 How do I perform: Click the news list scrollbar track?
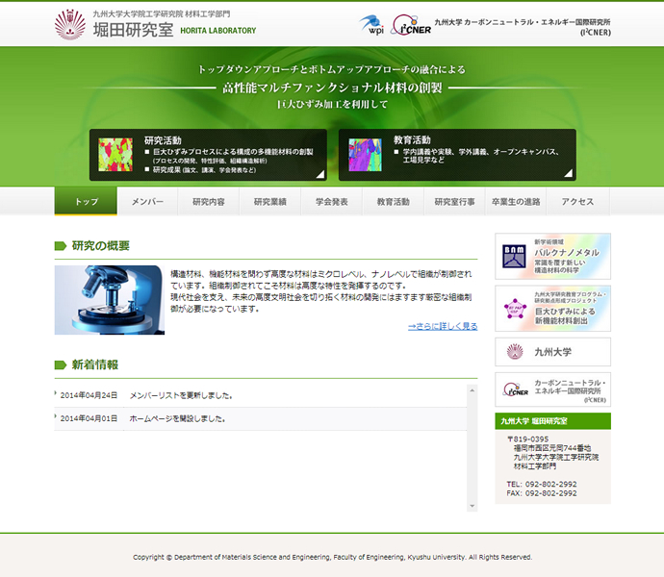coord(472,448)
